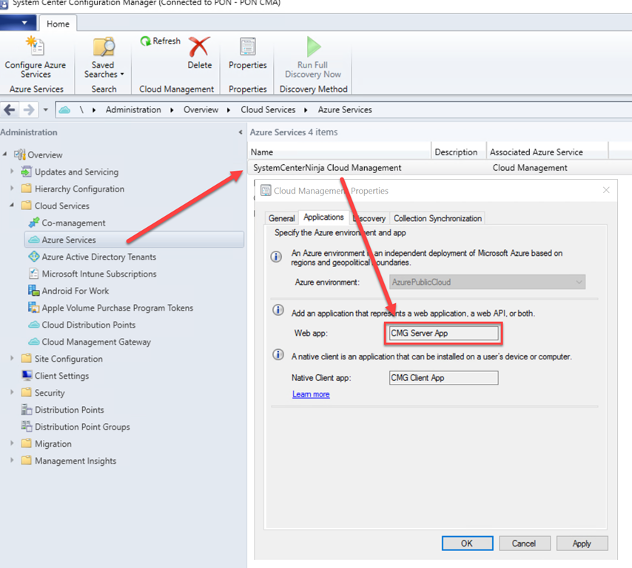632x568 pixels.
Task: Expand the Updates and Servicing folder
Action: pos(12,172)
